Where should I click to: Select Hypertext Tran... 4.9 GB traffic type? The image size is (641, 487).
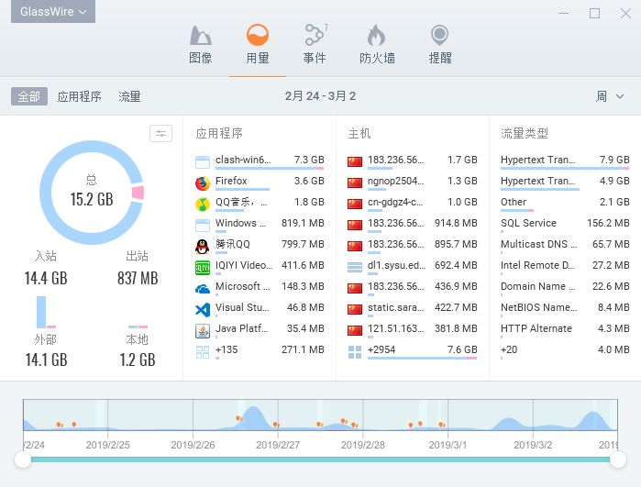[565, 183]
